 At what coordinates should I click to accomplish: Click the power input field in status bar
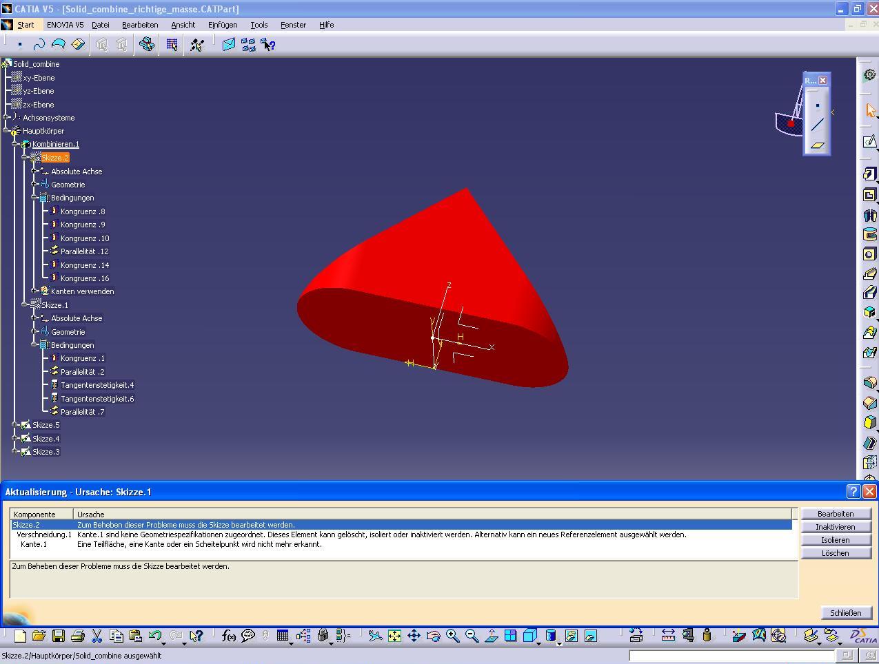coord(733,656)
